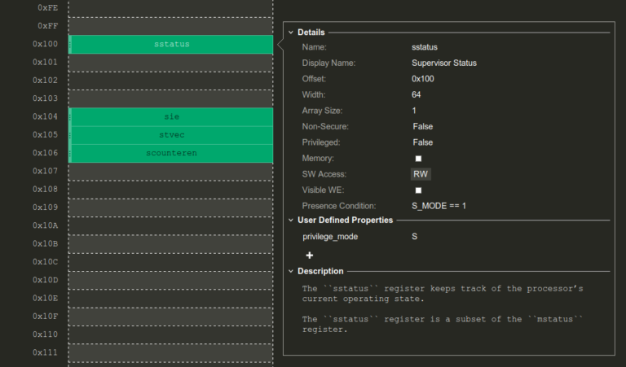Edit the privilege_mode value S
626x367 pixels.
pyautogui.click(x=414, y=237)
